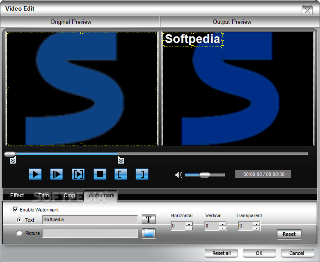The width and height of the screenshot is (320, 262).
Task: Increase the Vertical position value
Action: (x=222, y=224)
